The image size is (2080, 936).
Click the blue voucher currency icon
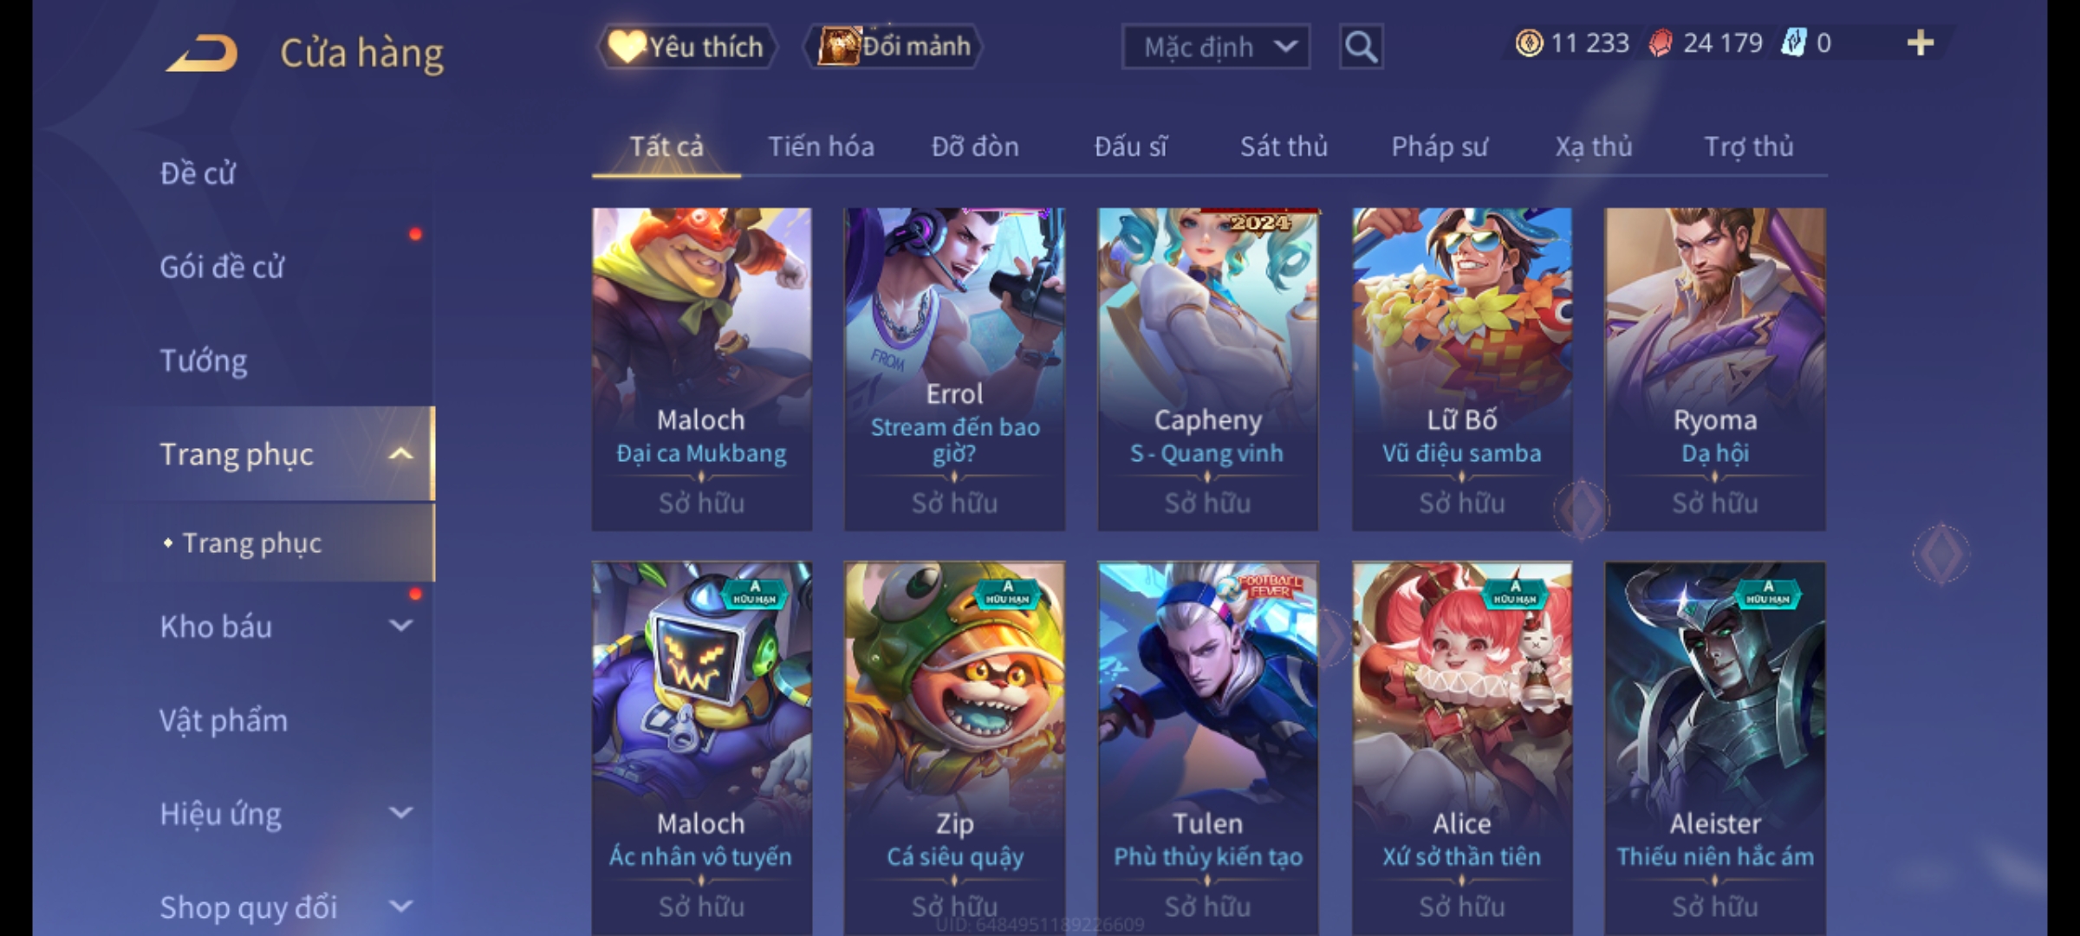click(x=1792, y=43)
